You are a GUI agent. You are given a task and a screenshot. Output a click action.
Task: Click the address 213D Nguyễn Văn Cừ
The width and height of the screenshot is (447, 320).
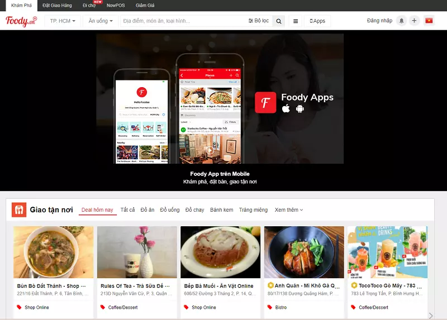coord(136,294)
